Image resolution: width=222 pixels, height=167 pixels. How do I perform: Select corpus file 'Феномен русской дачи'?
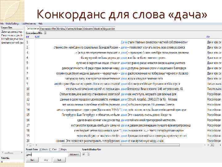point(12,42)
